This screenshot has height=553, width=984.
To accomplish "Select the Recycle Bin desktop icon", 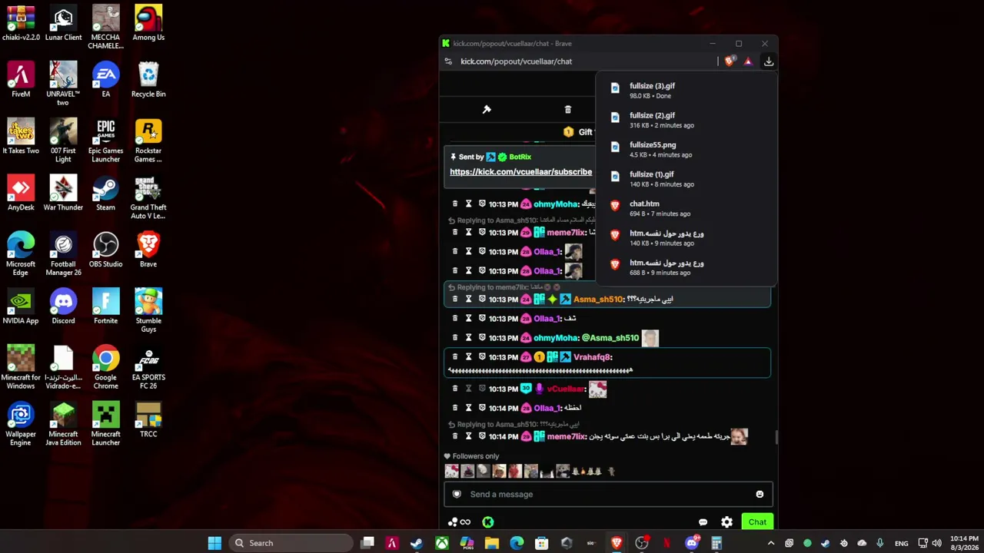I will 148,80.
